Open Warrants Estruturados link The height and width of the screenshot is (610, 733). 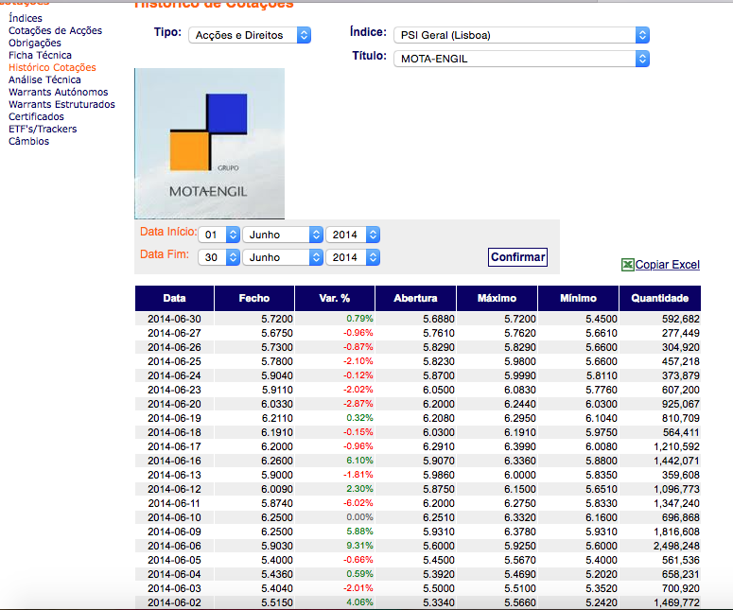tap(61, 104)
